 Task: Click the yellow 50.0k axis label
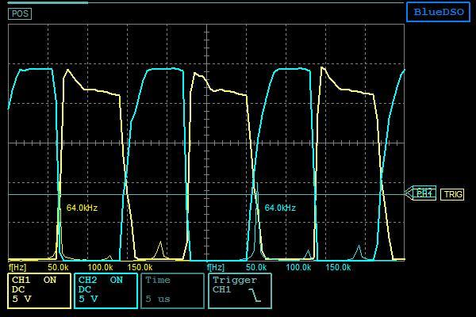tap(58, 267)
